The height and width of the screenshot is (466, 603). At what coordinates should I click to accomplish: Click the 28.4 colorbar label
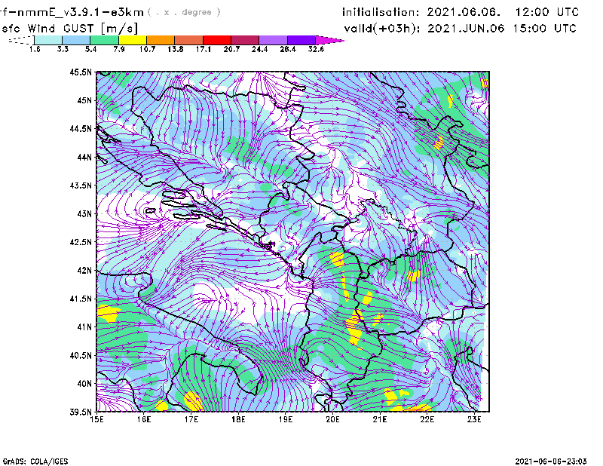point(288,49)
